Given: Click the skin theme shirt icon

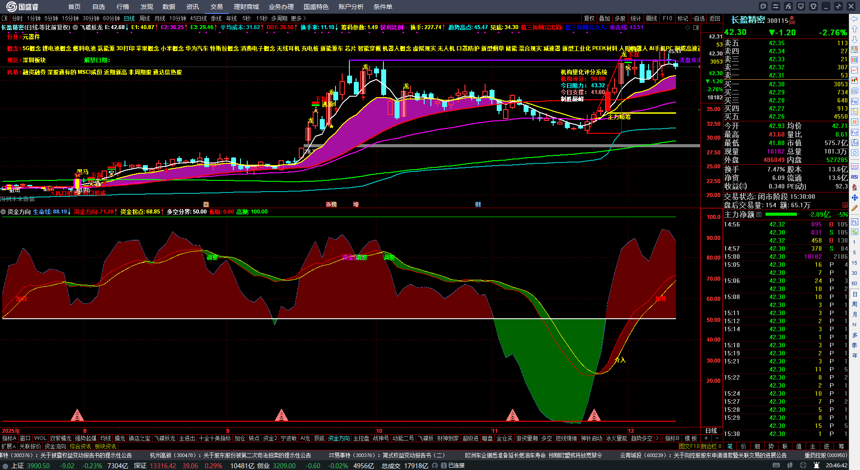Looking at the screenshot, I should click(x=814, y=6).
